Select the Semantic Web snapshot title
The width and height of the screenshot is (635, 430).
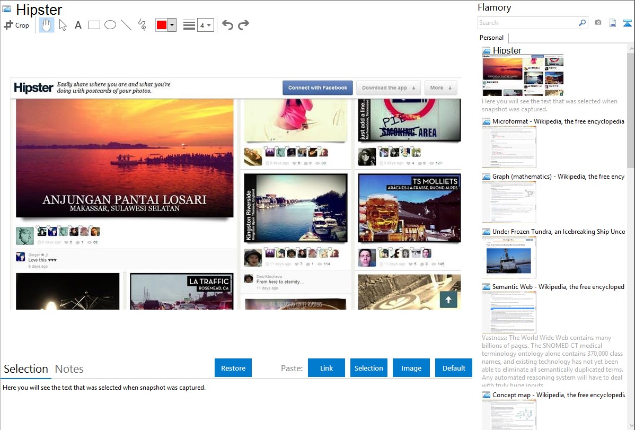point(558,287)
